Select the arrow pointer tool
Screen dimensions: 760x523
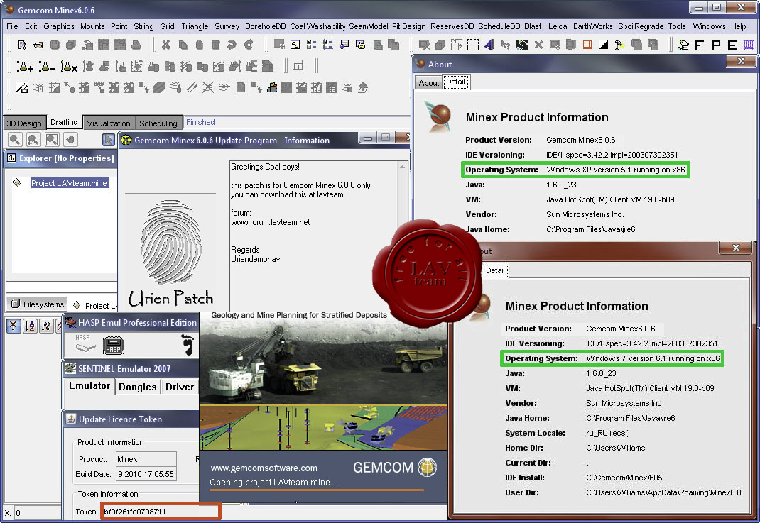[x=108, y=140]
